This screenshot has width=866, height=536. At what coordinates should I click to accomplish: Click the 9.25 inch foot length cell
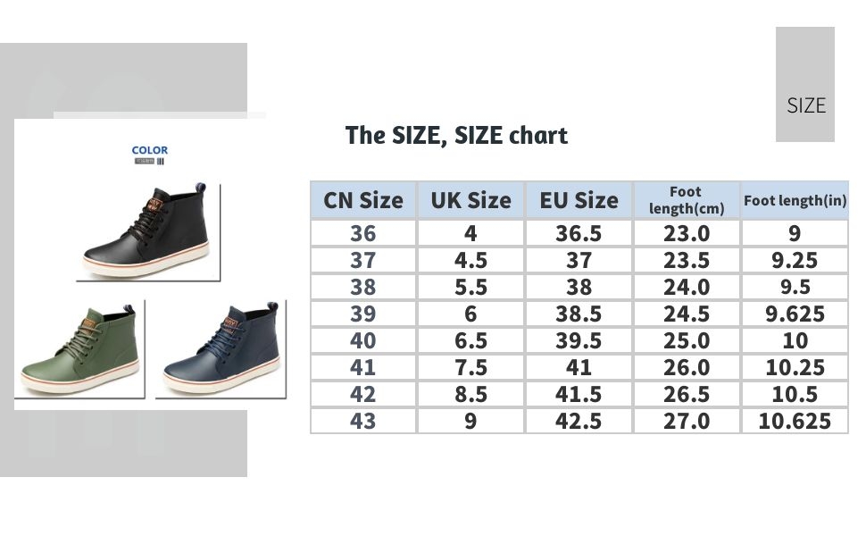coord(795,260)
